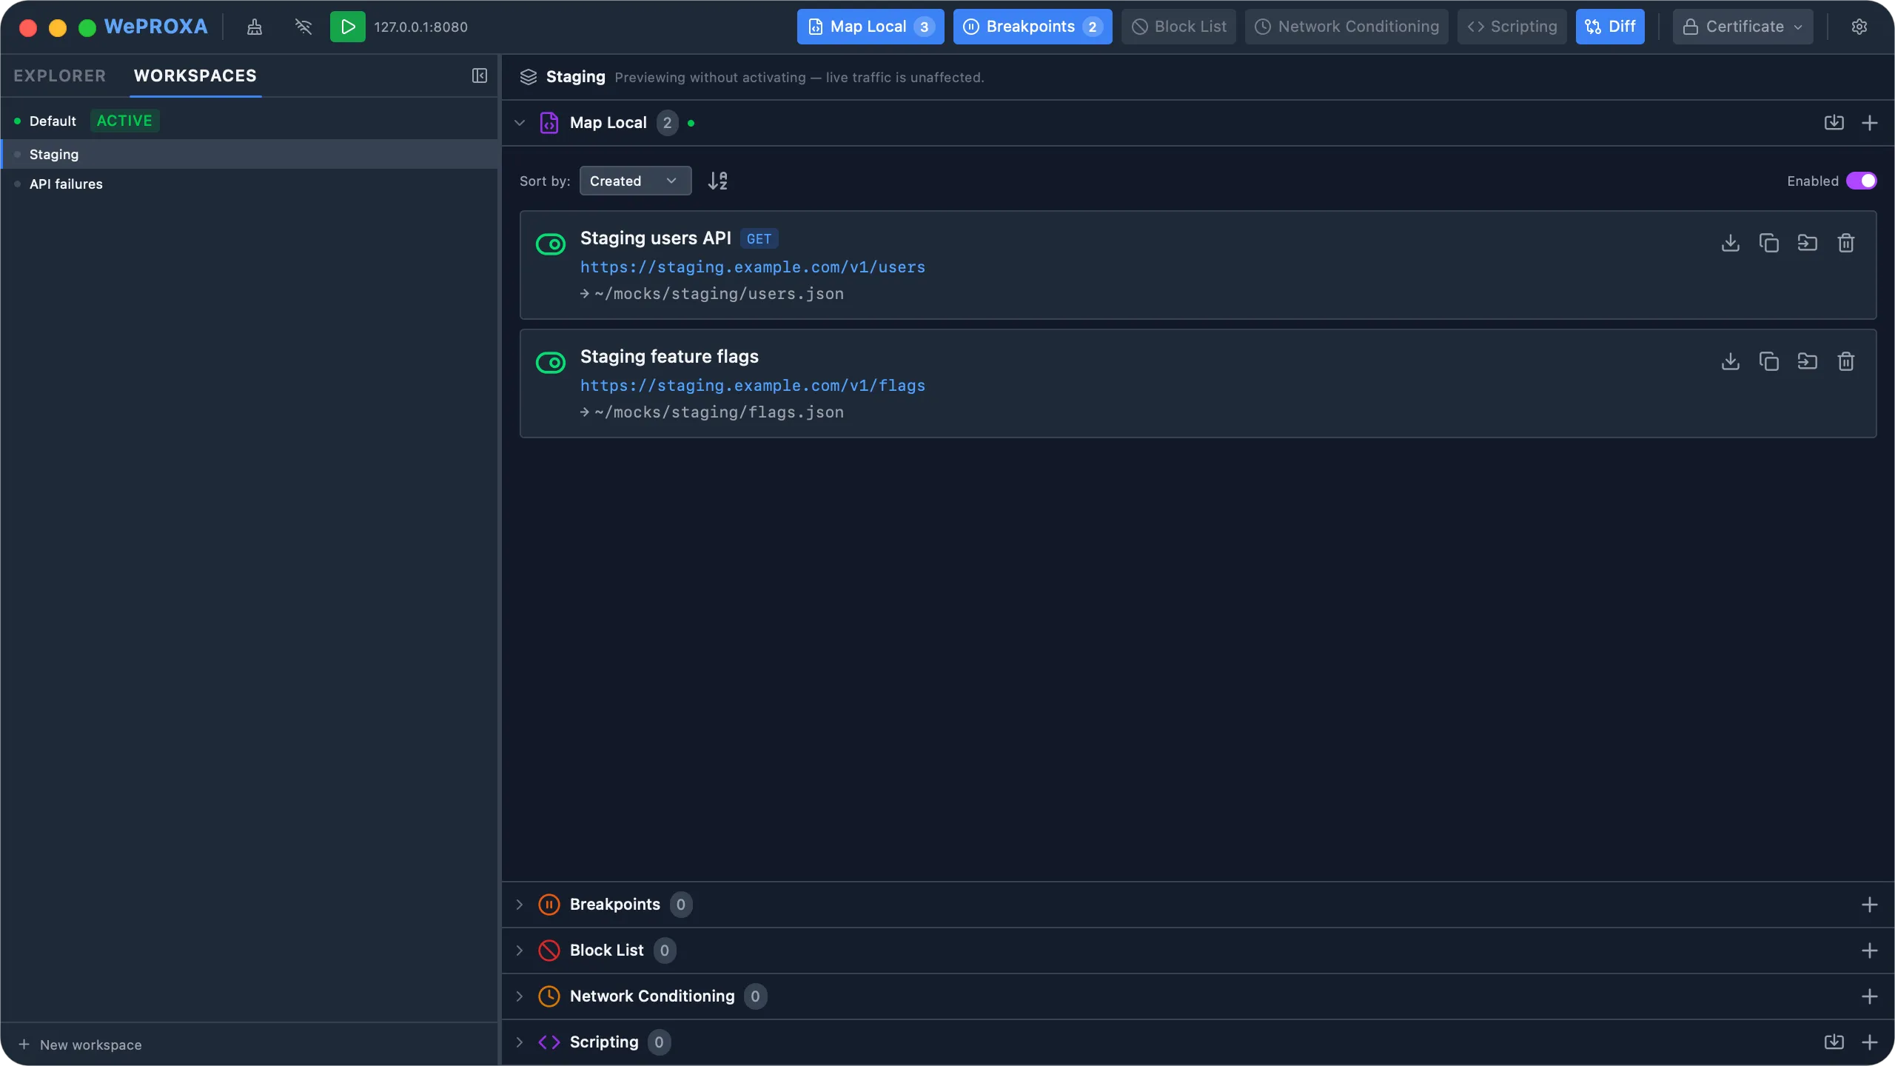The width and height of the screenshot is (1895, 1066).
Task: Download Staging users API rule
Action: click(x=1730, y=243)
